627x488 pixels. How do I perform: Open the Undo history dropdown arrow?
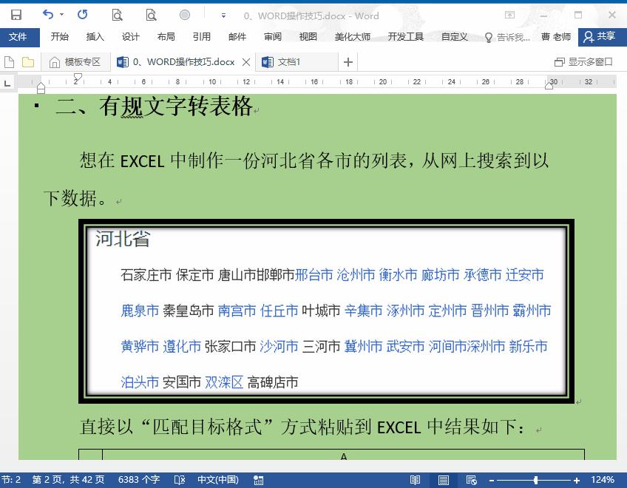[x=61, y=15]
